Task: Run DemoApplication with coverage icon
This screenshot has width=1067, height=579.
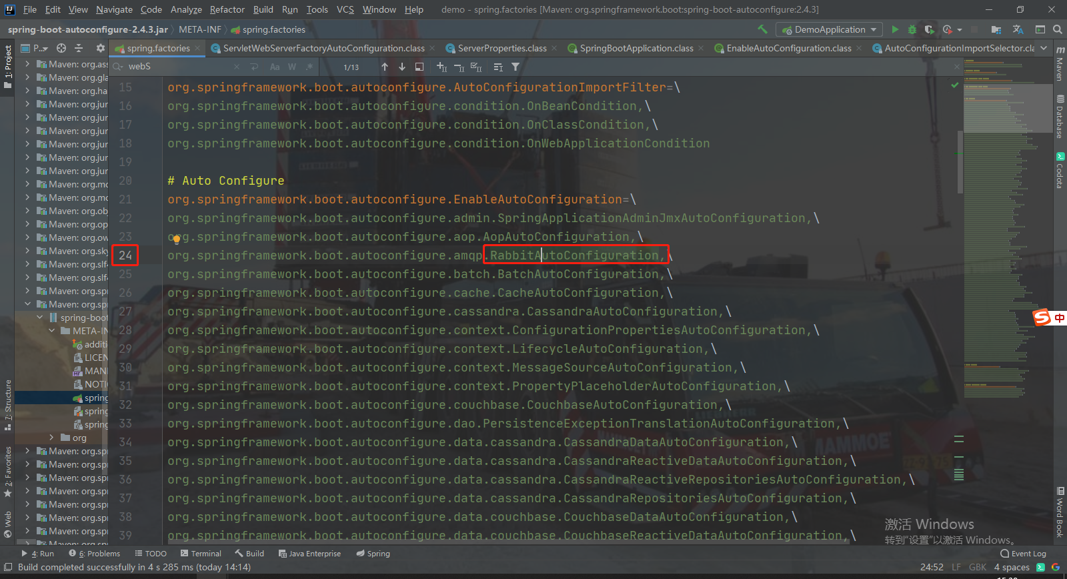Action: click(x=930, y=29)
